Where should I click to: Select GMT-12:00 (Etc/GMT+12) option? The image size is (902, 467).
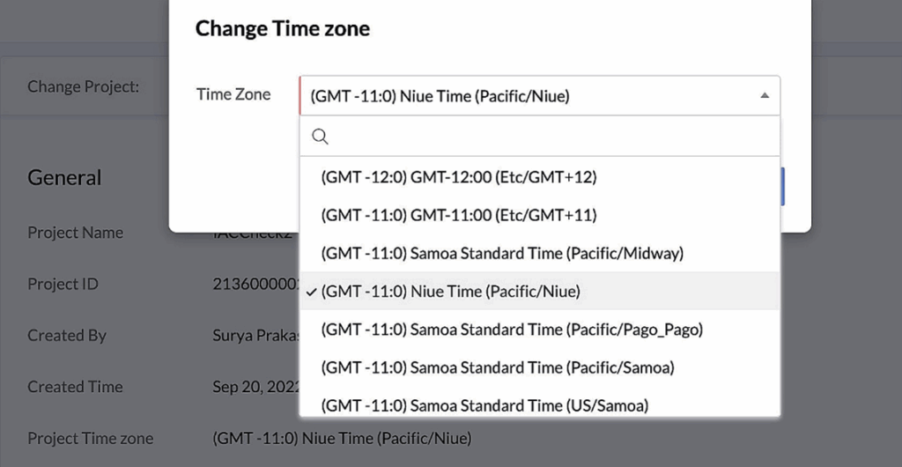(459, 177)
